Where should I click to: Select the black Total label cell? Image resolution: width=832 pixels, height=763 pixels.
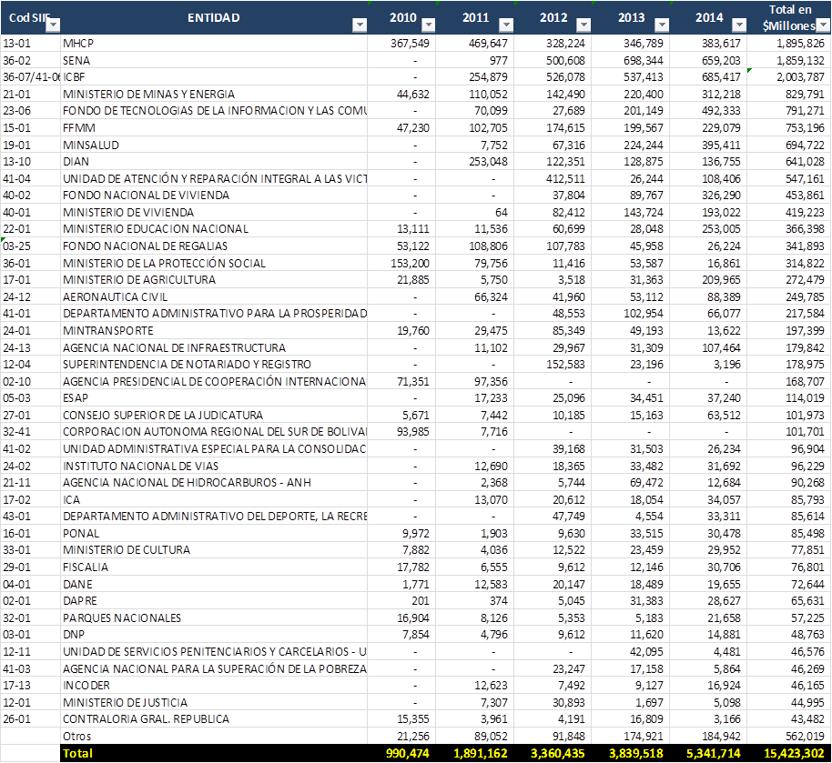[213, 753]
